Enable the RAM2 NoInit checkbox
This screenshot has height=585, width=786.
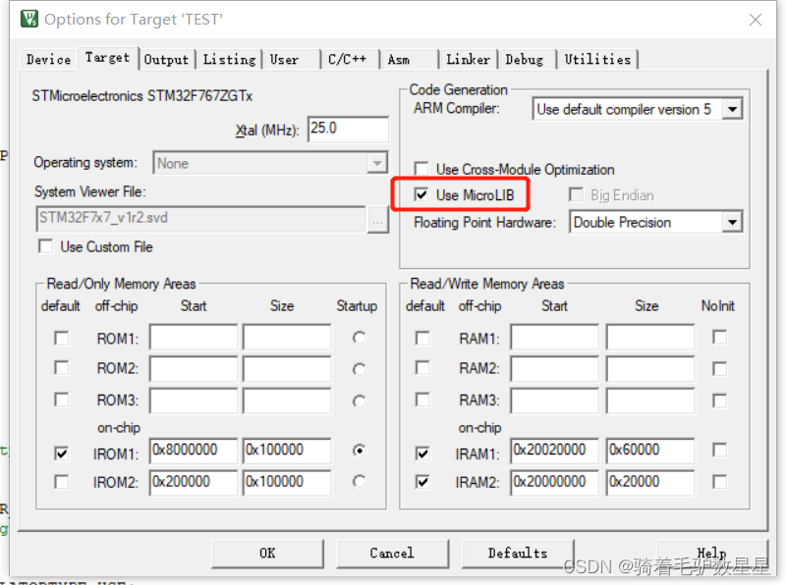pos(720,369)
